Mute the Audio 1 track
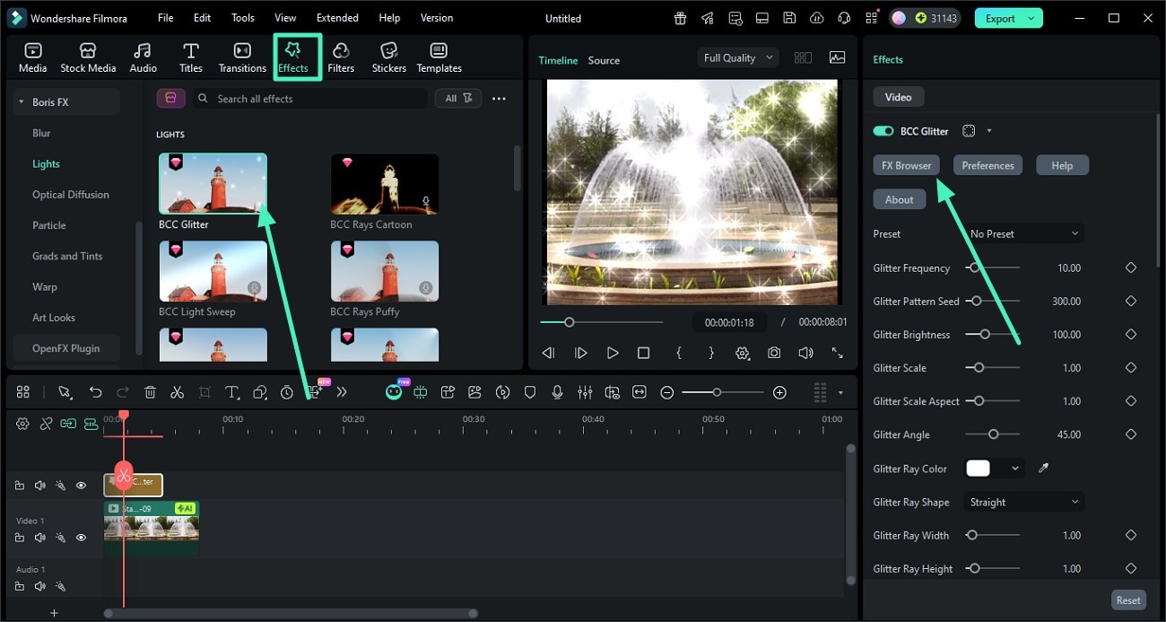The image size is (1166, 622). click(39, 586)
